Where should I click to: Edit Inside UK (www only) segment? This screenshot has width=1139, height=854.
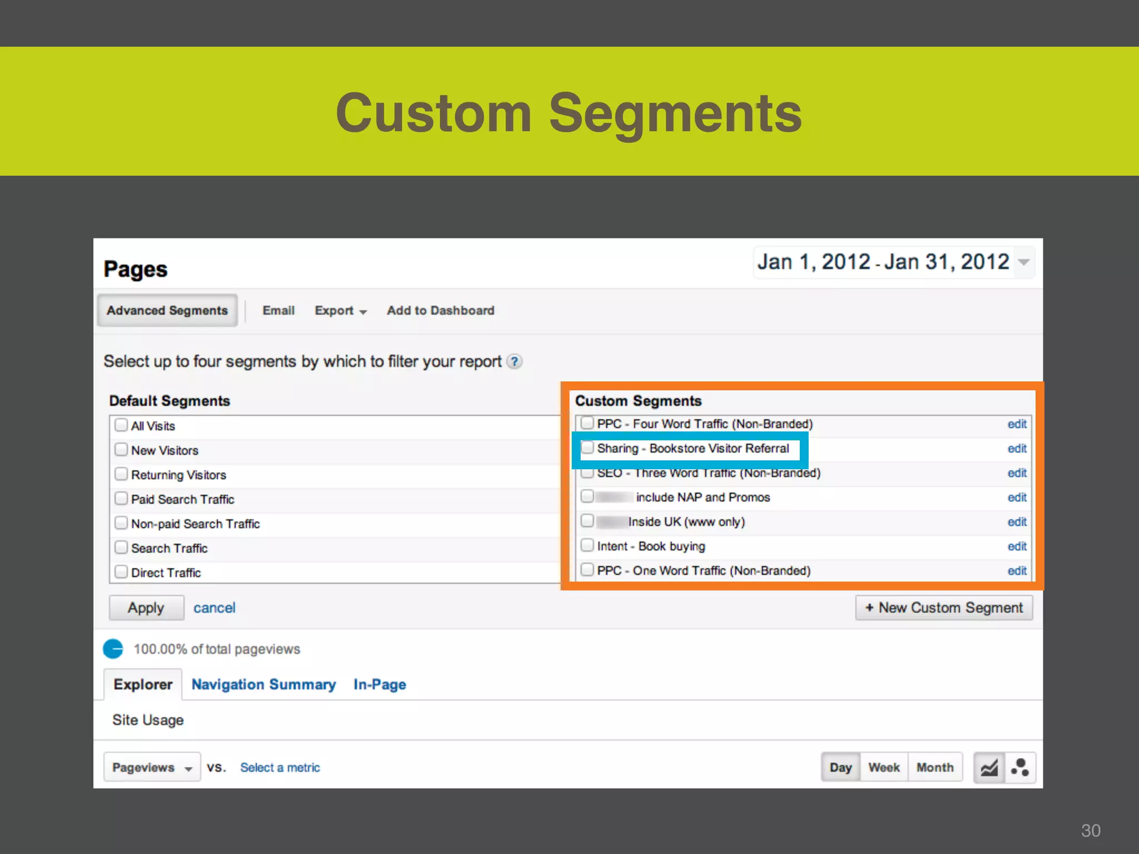[1017, 522]
